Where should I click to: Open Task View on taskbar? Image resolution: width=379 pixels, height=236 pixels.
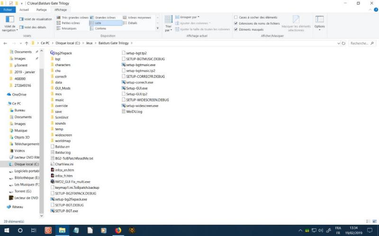tap(34, 230)
